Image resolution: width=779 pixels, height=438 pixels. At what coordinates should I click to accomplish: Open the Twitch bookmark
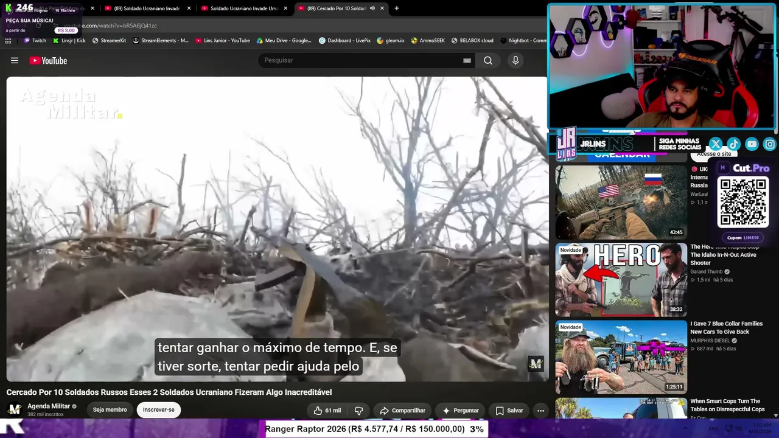(x=35, y=41)
